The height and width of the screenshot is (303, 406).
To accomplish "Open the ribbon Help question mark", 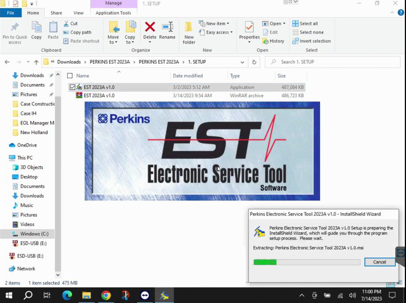I will (x=401, y=13).
